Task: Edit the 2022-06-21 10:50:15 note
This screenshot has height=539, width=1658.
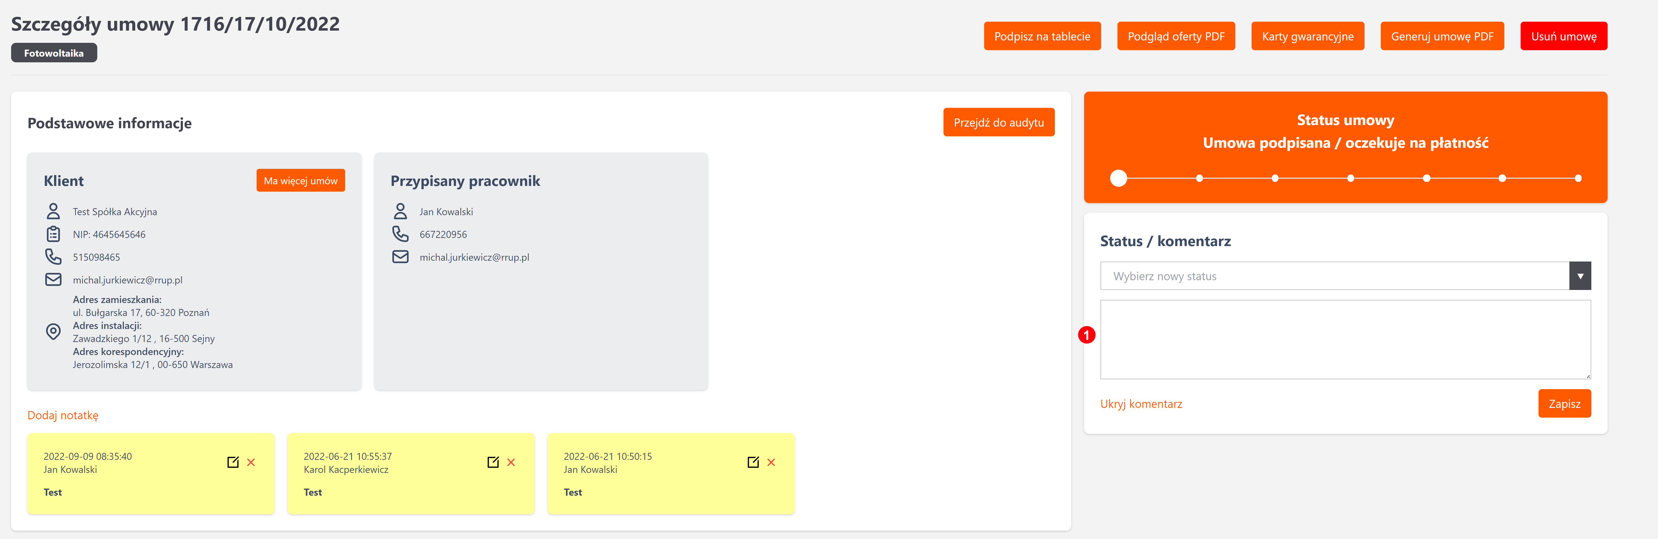Action: pos(753,462)
